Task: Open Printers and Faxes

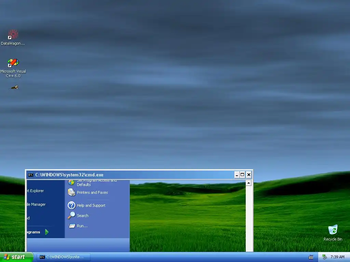Action: click(88, 192)
